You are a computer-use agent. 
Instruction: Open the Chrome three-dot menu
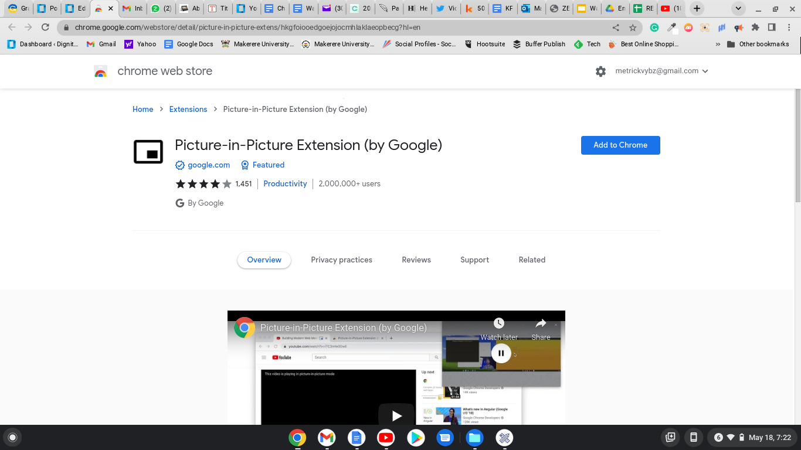788,28
